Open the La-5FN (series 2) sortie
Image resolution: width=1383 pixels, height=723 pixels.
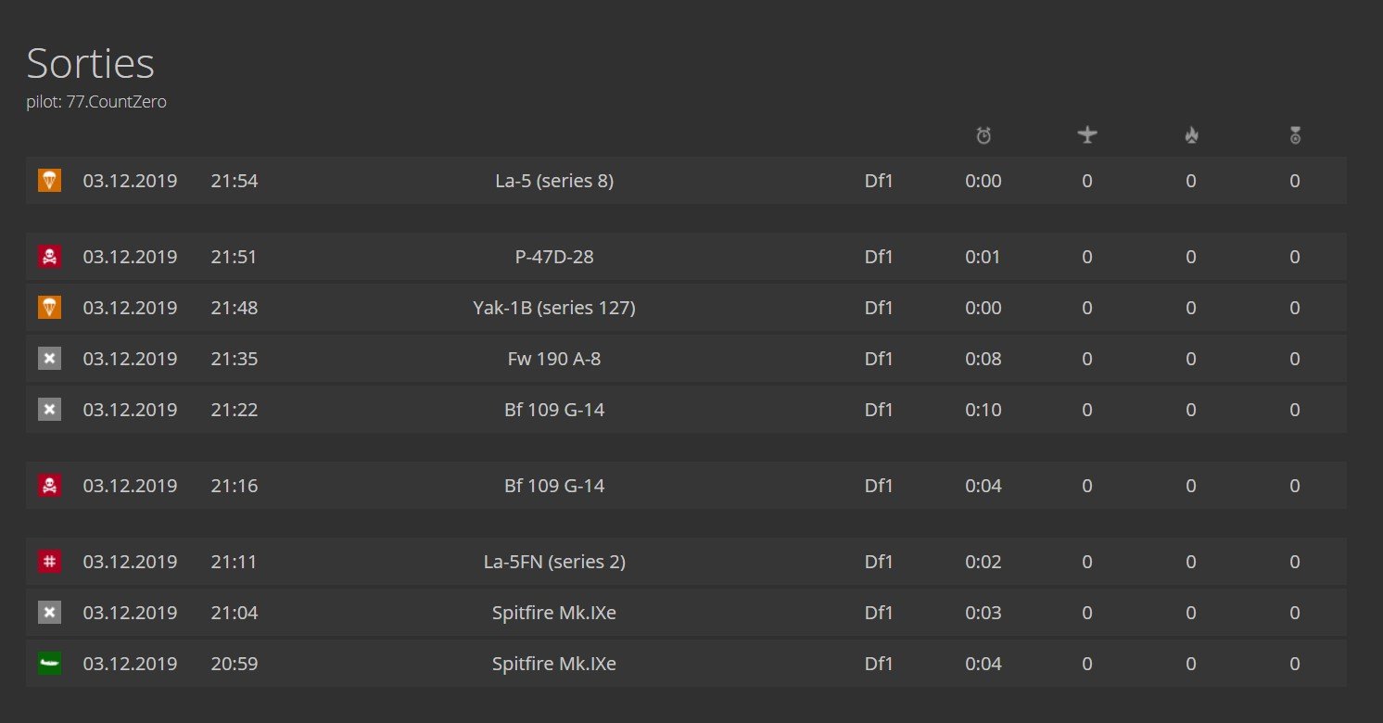(554, 562)
